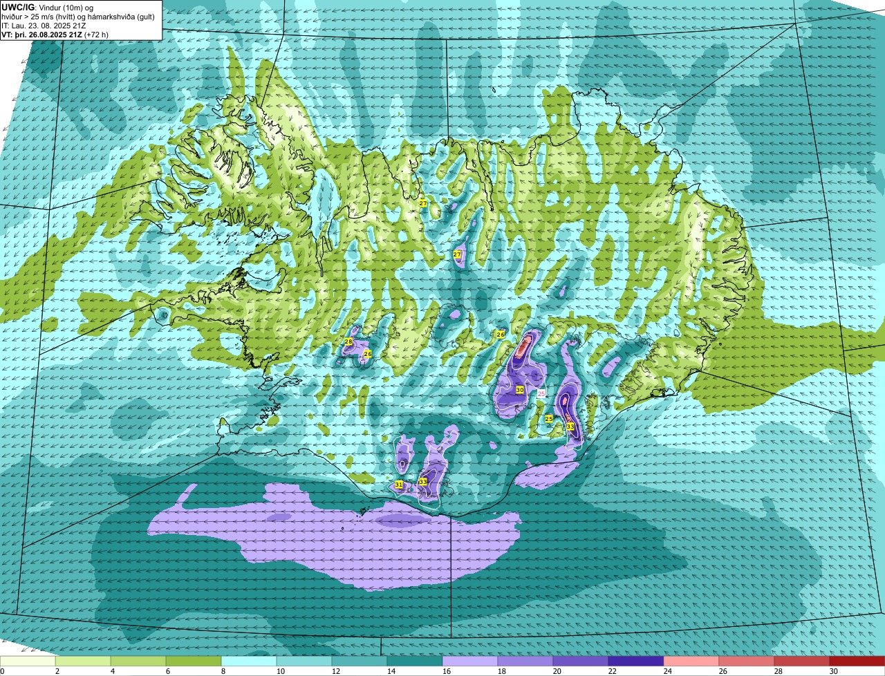This screenshot has height=676, width=885.
Task: Pick the 24–26 m/s pink legend swatch
Action: (691, 661)
